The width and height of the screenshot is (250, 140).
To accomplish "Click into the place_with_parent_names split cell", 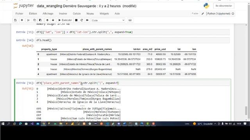I will [x=132, y=83].
